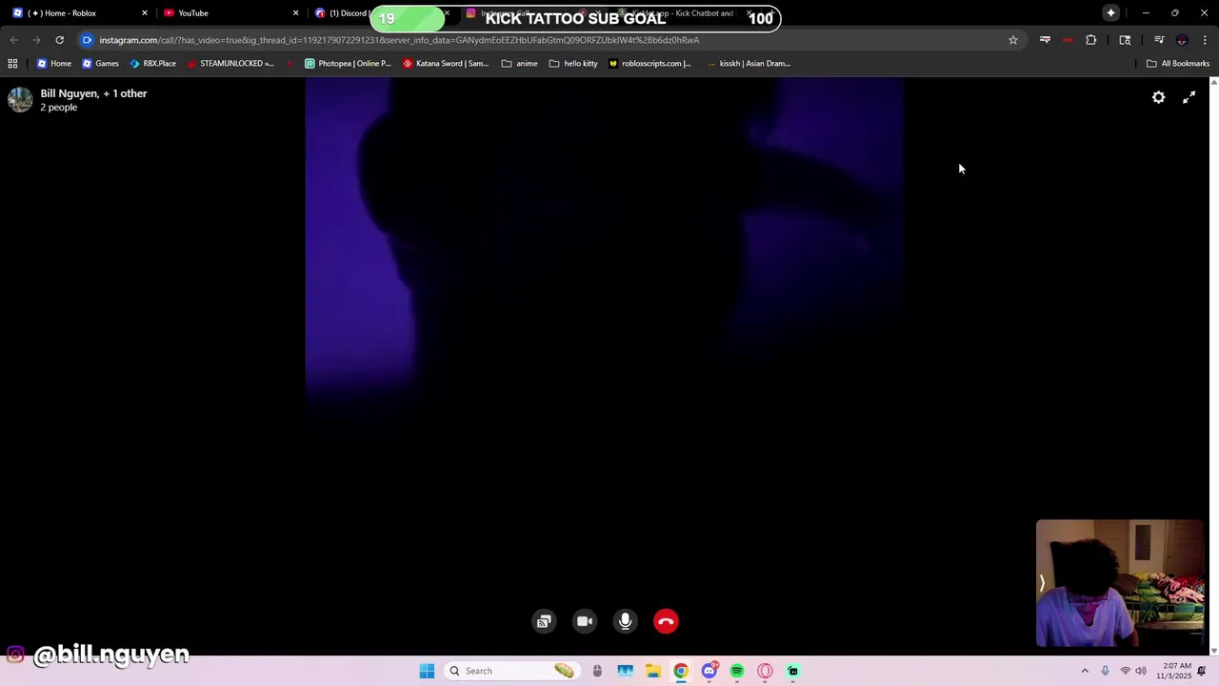Close the Home - Roblox tab
The image size is (1219, 686).
145,13
